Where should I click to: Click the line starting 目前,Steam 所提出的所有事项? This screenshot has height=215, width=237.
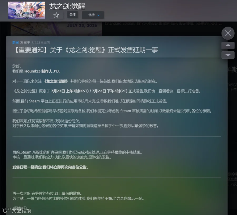[x=77, y=152]
